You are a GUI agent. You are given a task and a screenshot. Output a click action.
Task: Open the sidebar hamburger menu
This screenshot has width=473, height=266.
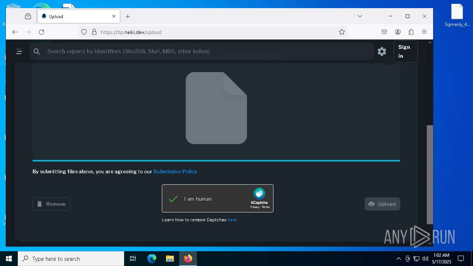coord(19,52)
